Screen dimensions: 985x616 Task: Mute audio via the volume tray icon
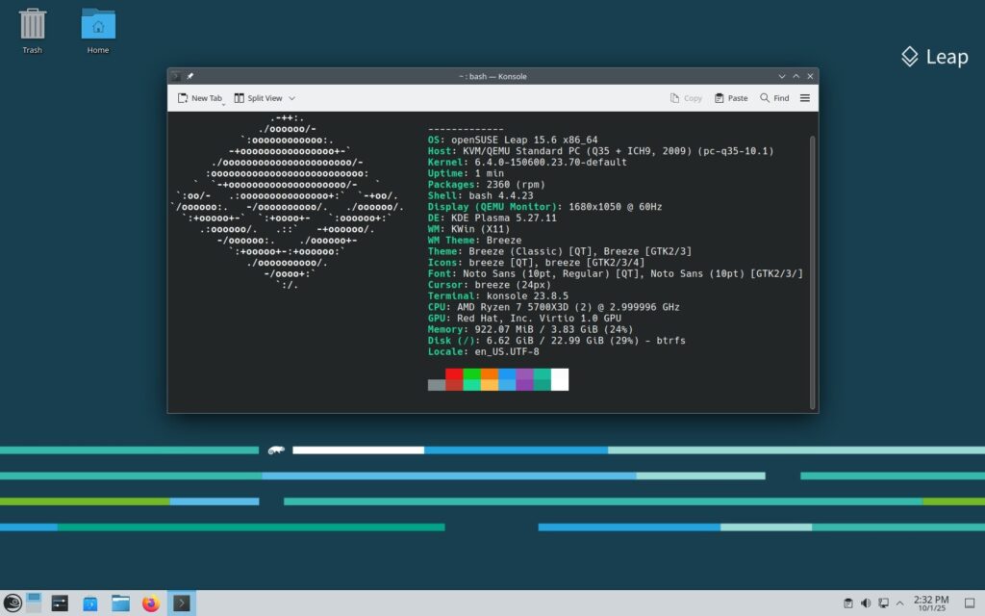866,603
